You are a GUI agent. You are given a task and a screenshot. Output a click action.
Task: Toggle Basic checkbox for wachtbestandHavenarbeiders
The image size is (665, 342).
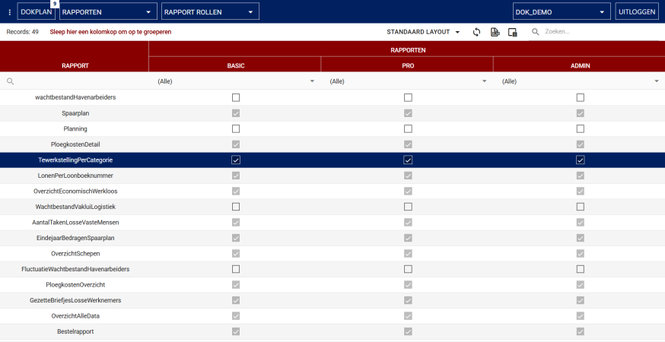click(236, 97)
